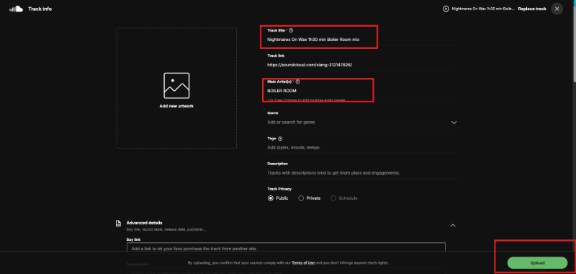Click the Advanced details document icon
Image resolution: width=576 pixels, height=274 pixels.
(x=118, y=224)
